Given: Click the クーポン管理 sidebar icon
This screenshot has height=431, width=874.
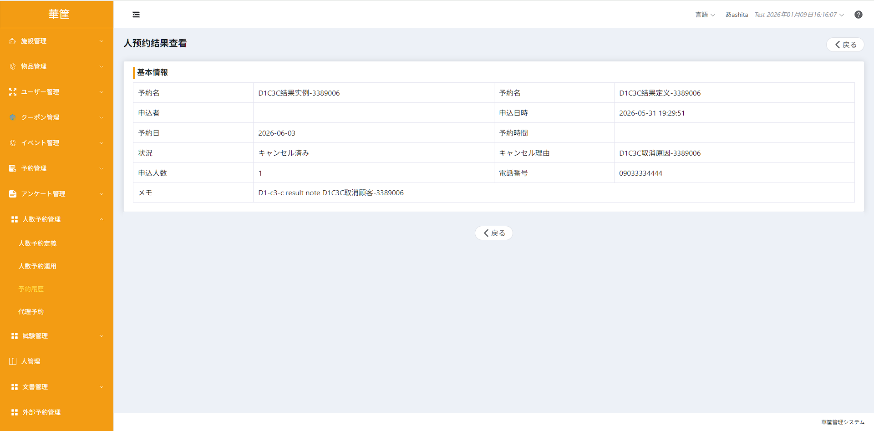Looking at the screenshot, I should coord(13,117).
